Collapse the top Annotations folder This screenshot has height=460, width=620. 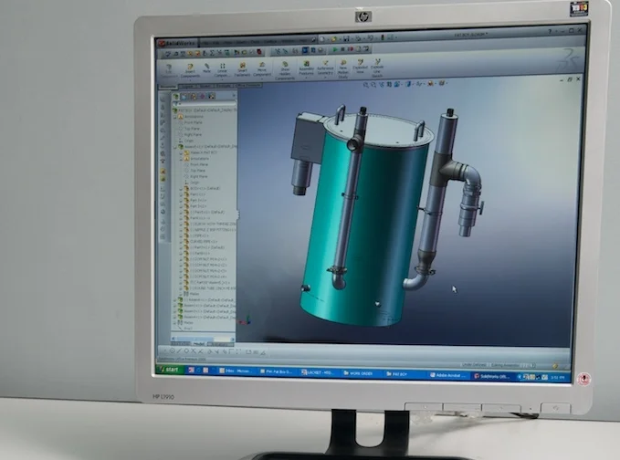pos(175,117)
